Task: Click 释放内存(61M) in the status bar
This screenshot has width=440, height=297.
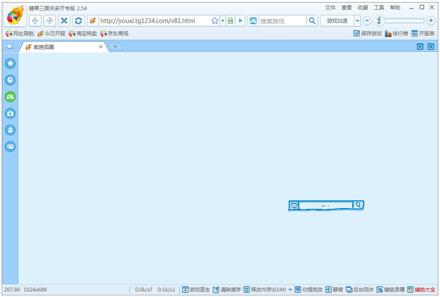Action: tap(265, 290)
